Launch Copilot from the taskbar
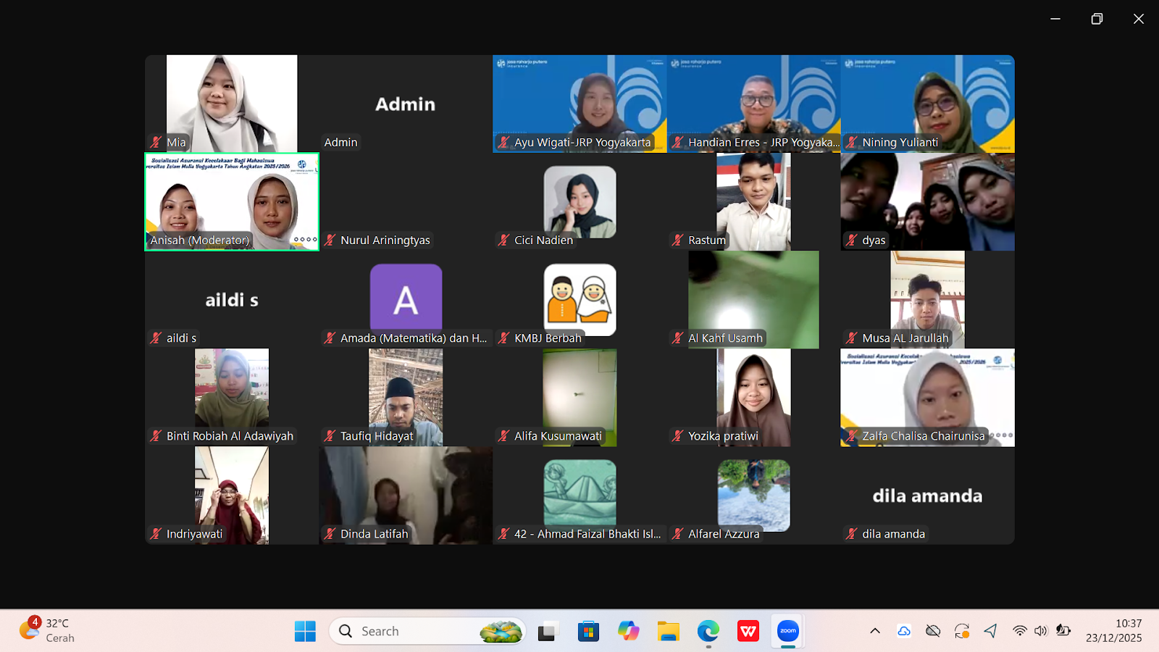Viewport: 1159px width, 652px height. point(628,631)
